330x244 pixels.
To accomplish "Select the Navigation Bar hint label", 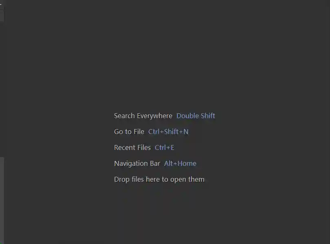I will click(x=137, y=163).
